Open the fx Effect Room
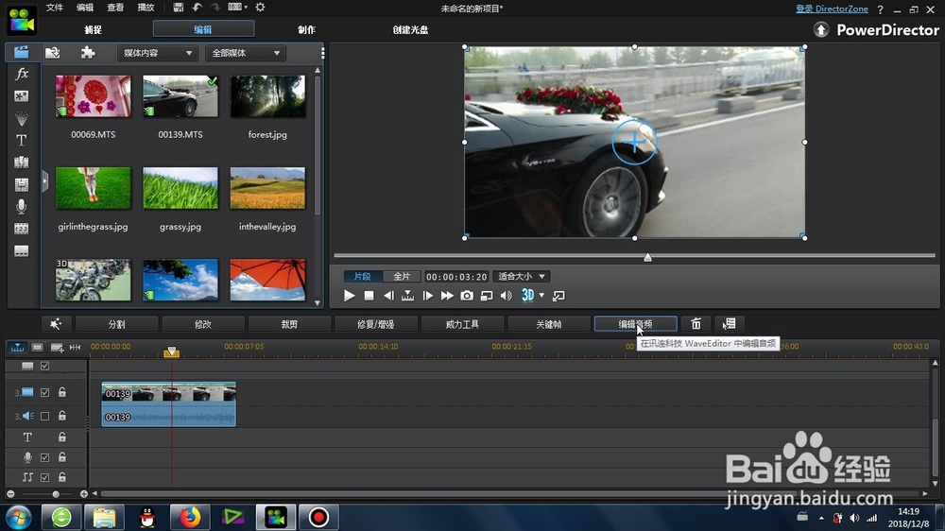Screen dimensions: 945x531 [x=21, y=74]
